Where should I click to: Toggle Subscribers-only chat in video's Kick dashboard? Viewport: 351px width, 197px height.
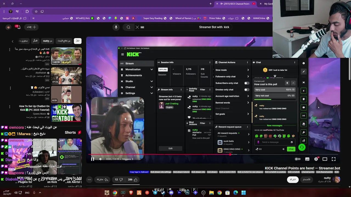[247, 83]
